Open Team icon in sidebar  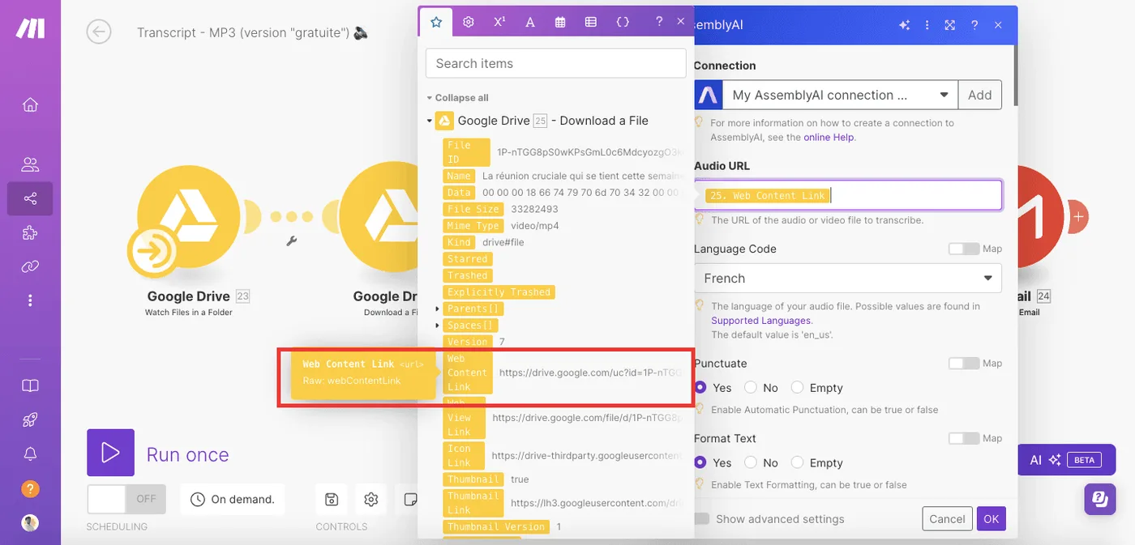coord(30,164)
